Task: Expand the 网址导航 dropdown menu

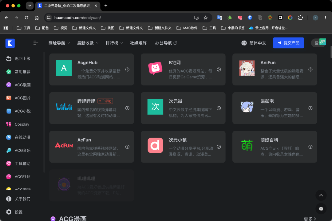Action: 59,43
